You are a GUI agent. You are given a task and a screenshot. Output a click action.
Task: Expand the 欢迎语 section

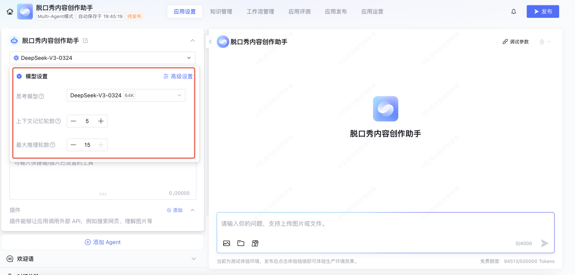193,259
